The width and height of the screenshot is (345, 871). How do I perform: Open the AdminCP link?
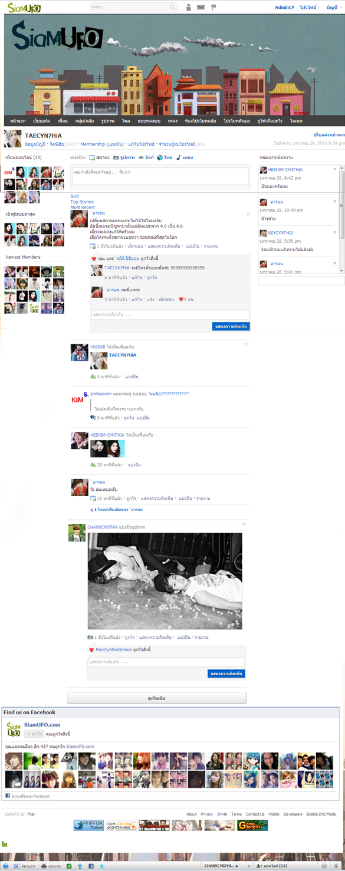pyautogui.click(x=284, y=7)
